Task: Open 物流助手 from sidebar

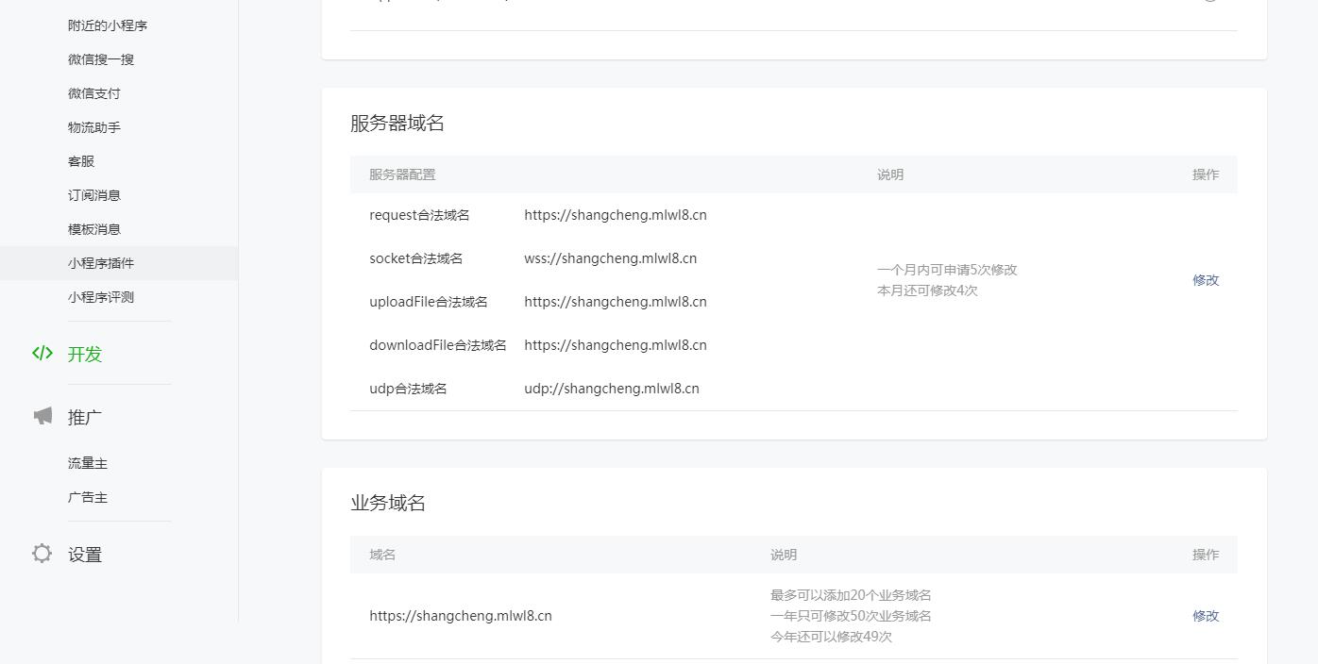Action: point(94,127)
